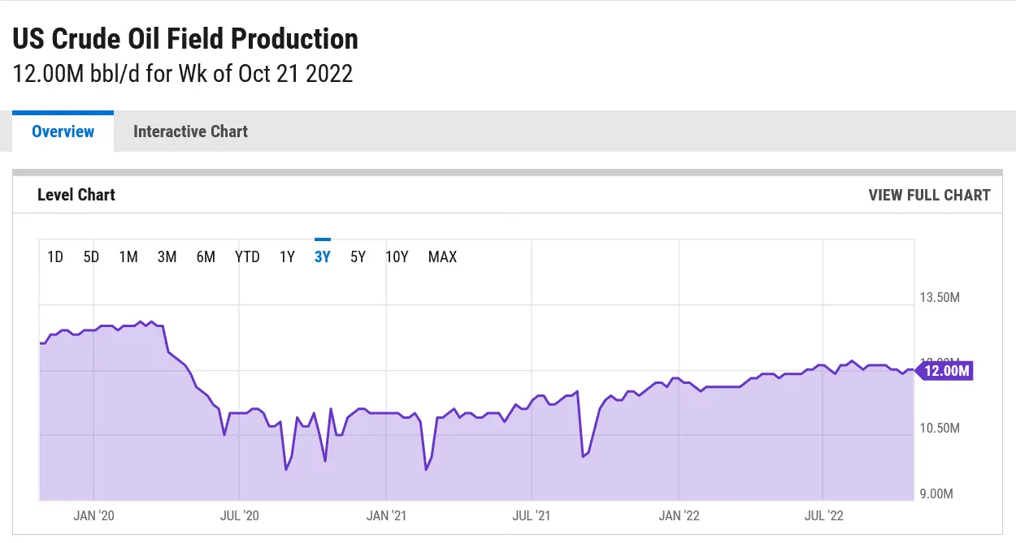Click the 13.50M y-axis label
The image size is (1016, 543).
click(x=940, y=298)
